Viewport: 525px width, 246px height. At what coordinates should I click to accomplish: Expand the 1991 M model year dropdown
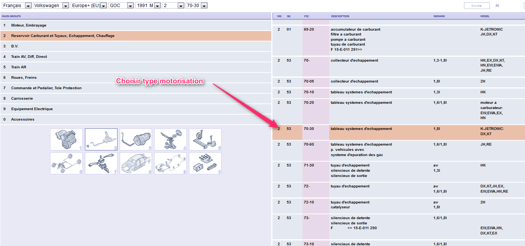[x=147, y=6]
